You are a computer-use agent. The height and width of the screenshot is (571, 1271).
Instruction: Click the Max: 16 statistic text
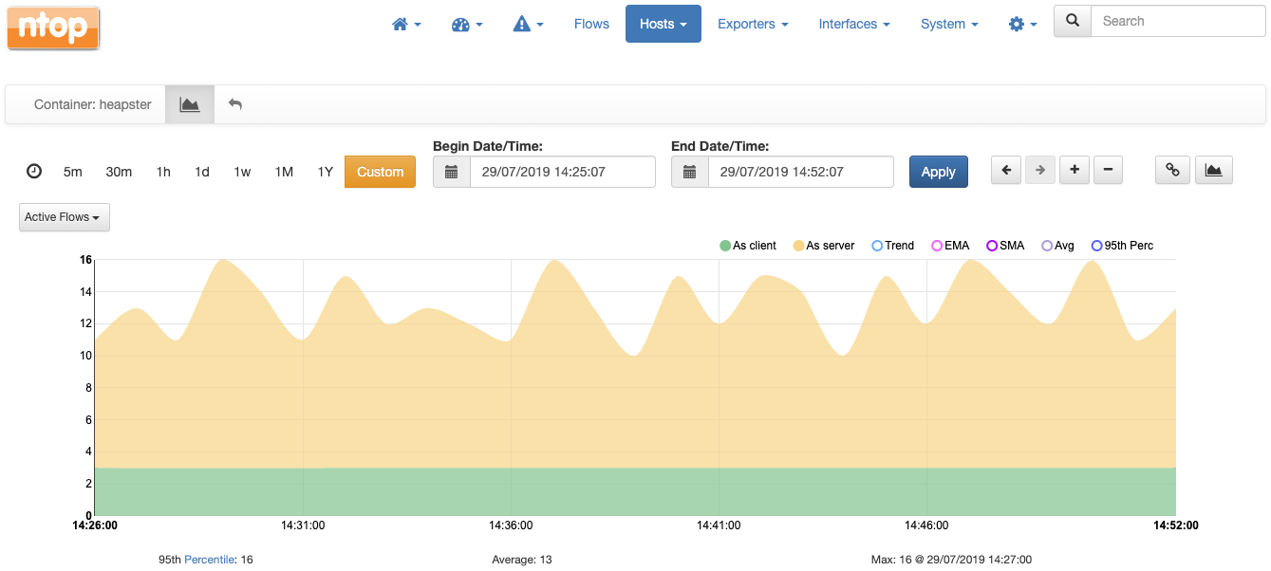point(951,560)
